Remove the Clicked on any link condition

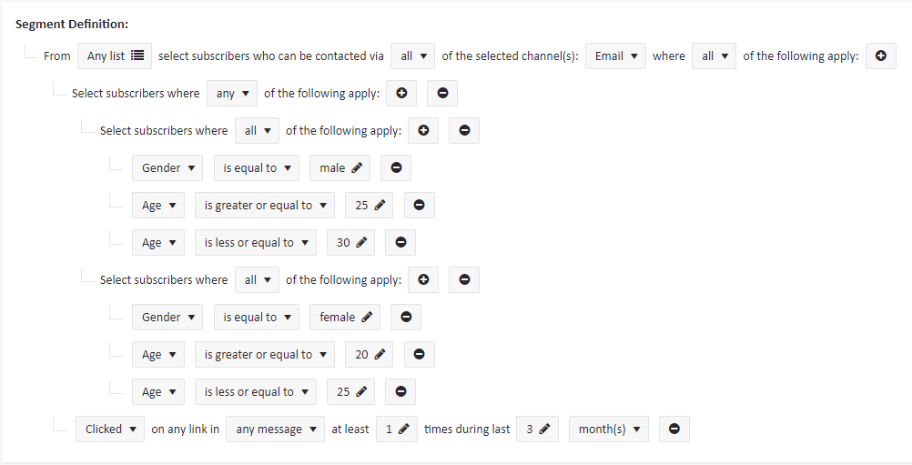click(674, 429)
